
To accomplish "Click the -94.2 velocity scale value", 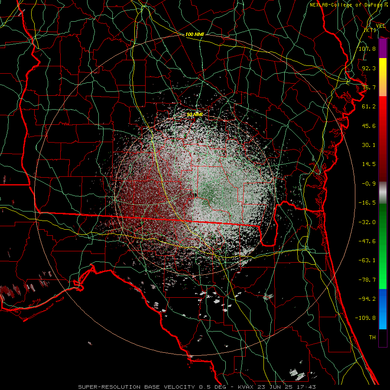I will (x=367, y=299).
